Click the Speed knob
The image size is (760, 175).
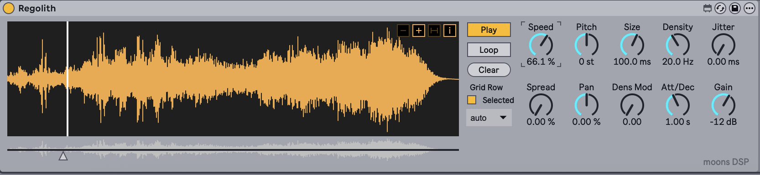[541, 45]
